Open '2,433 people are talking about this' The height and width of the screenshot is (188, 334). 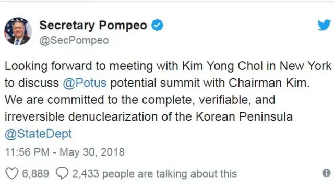coord(154,174)
